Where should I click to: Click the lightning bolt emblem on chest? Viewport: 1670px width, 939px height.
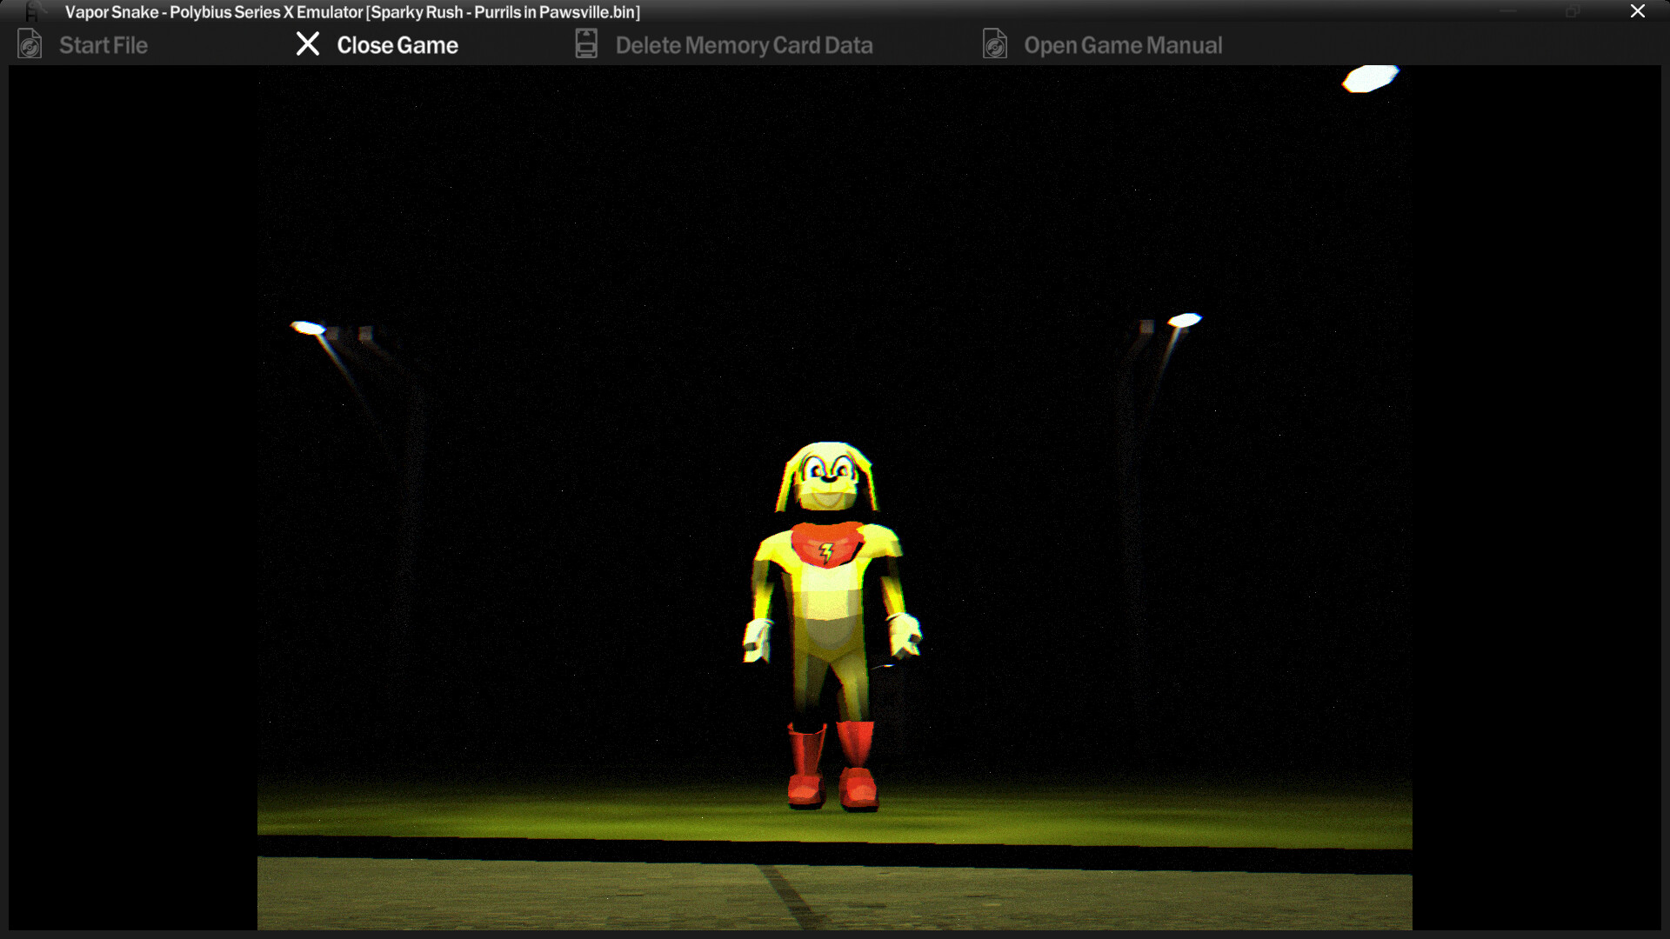(x=826, y=551)
